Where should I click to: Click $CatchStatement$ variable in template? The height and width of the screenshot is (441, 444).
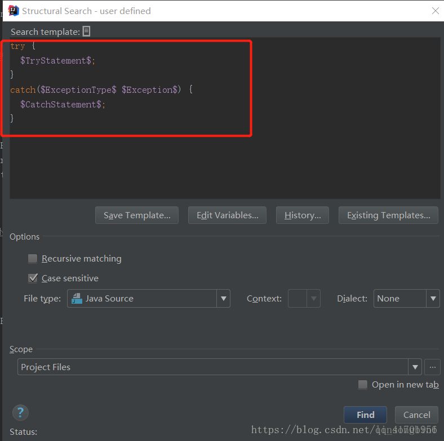tap(61, 105)
